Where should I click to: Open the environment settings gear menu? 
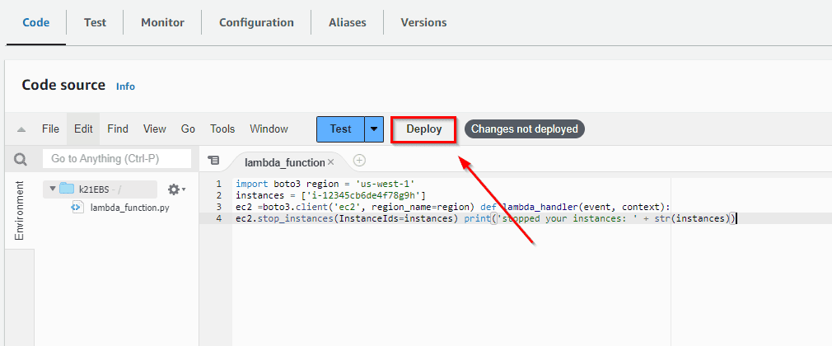[175, 189]
